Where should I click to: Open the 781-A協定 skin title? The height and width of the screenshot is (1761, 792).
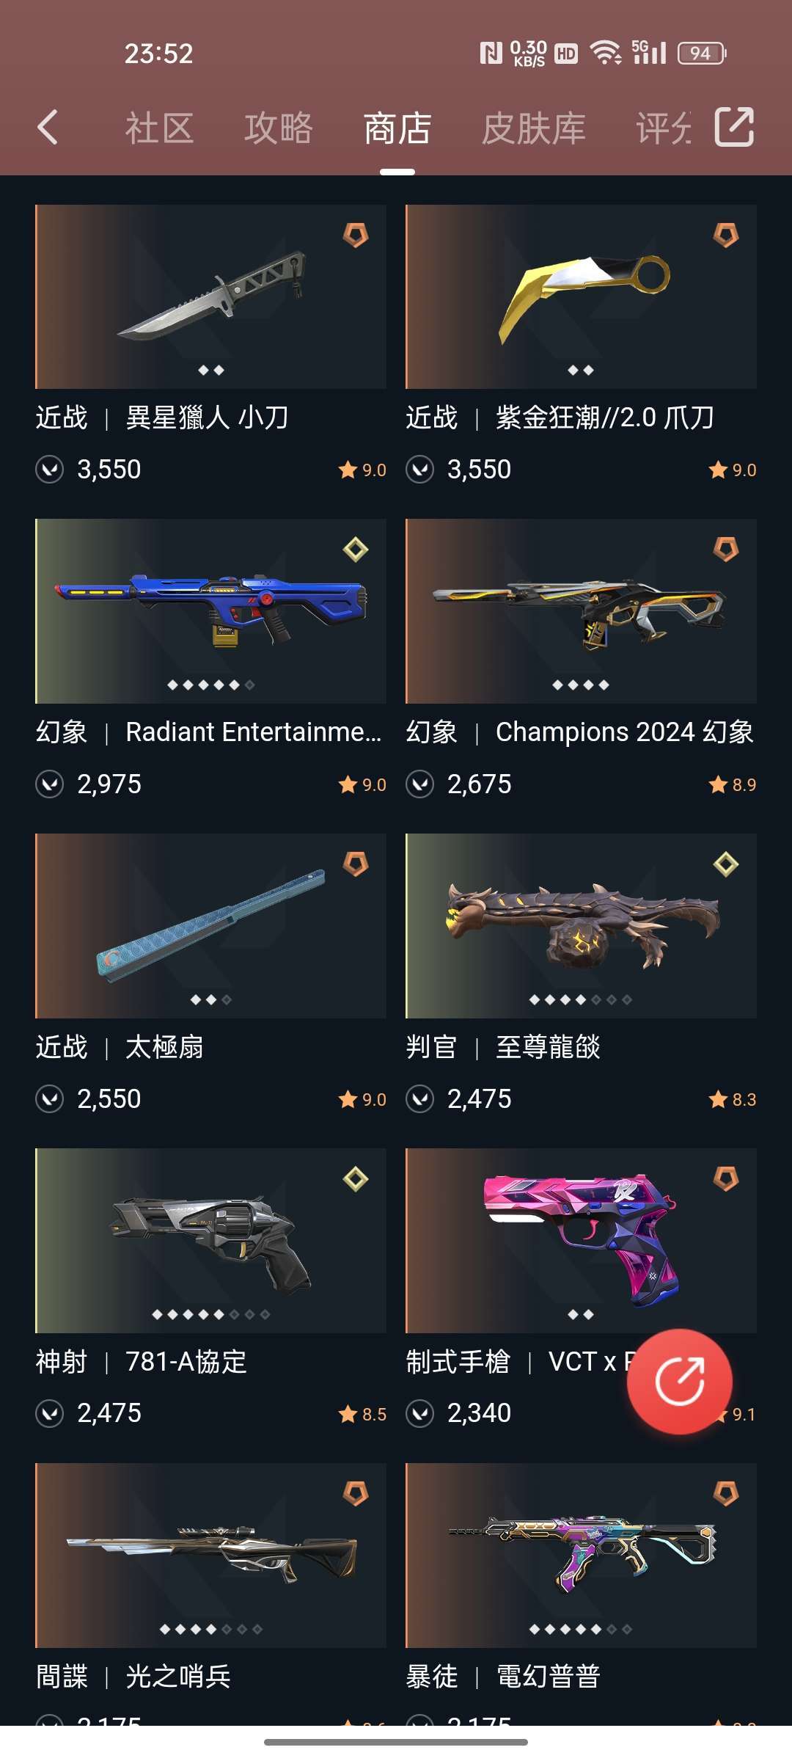(x=186, y=1362)
